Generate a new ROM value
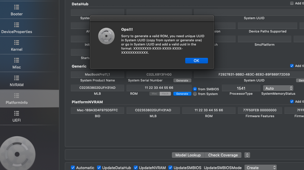Viewport: 304px width, 170px height. point(182,93)
